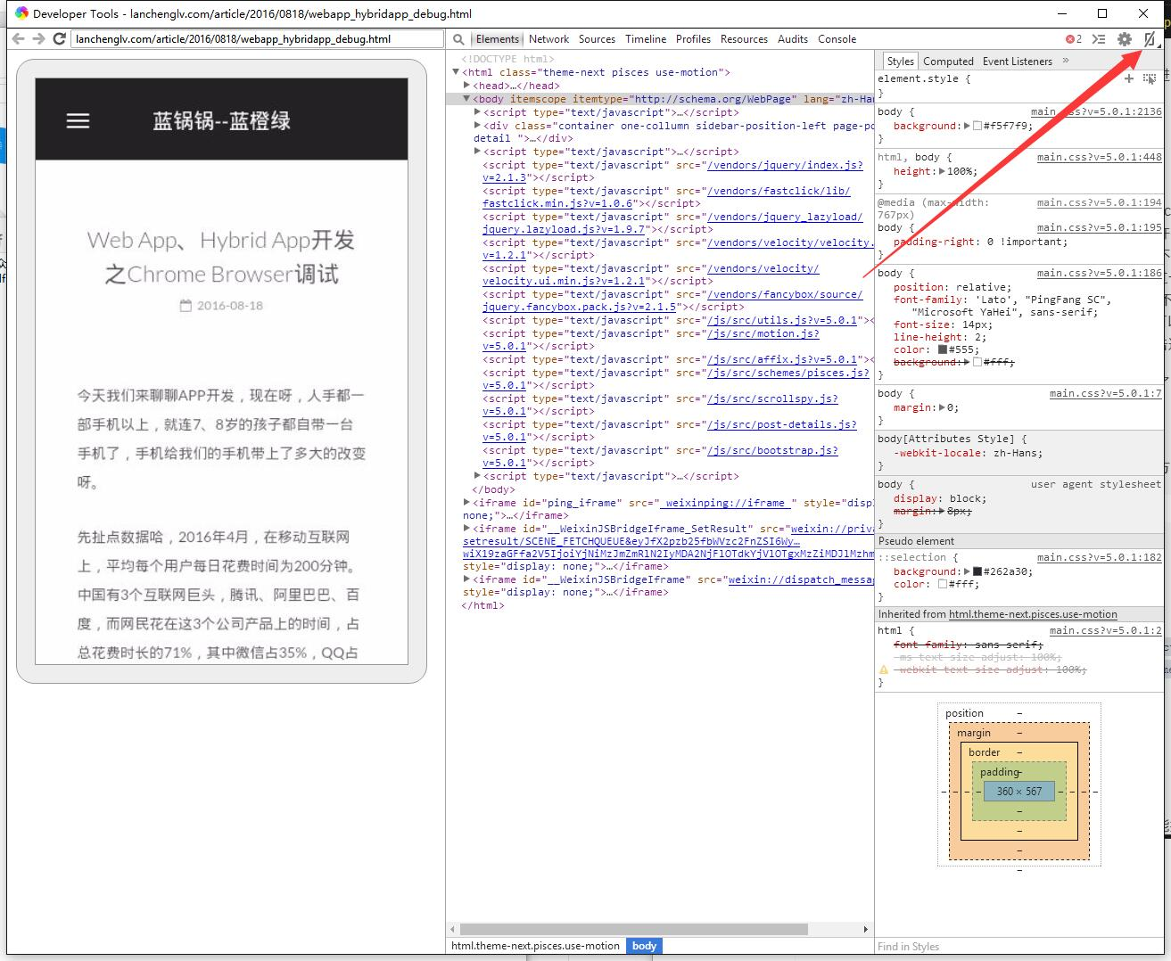Go back with the left arrow button

click(x=19, y=39)
